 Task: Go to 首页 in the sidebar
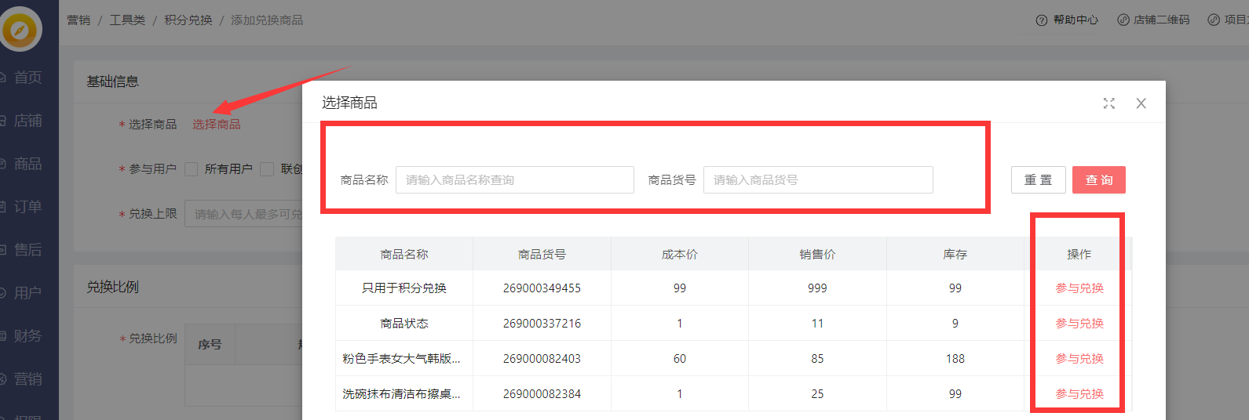pos(27,78)
